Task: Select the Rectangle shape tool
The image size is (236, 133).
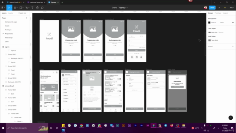Action: pos(21,8)
